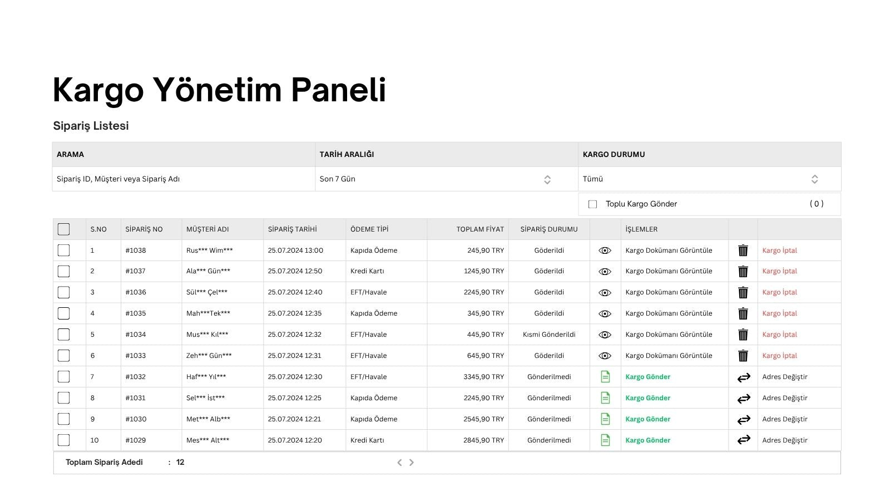This screenshot has height=501, width=890.
Task: Open the Tarih Aralığı Son 7 Gün dropdown
Action: point(447,179)
